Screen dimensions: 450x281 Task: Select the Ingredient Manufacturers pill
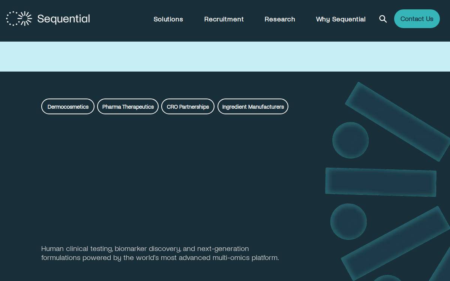pyautogui.click(x=253, y=106)
